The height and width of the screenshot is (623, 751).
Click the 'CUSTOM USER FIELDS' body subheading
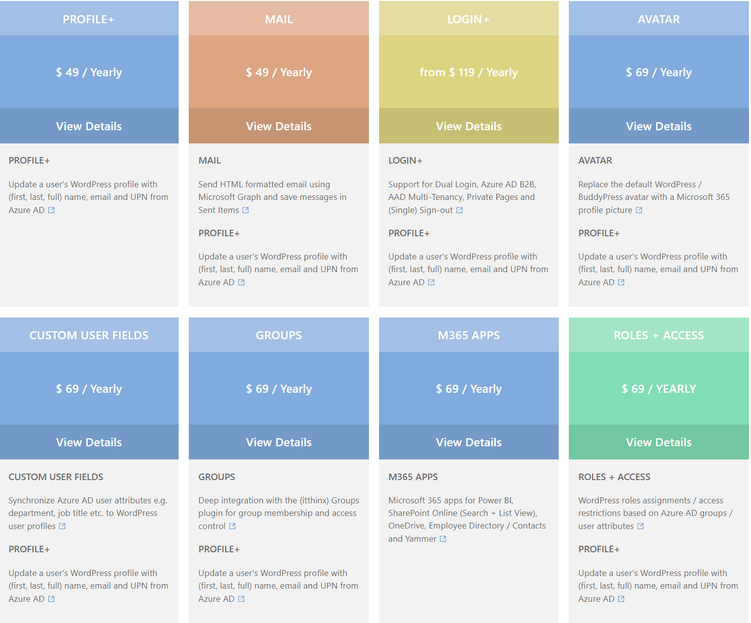click(56, 477)
